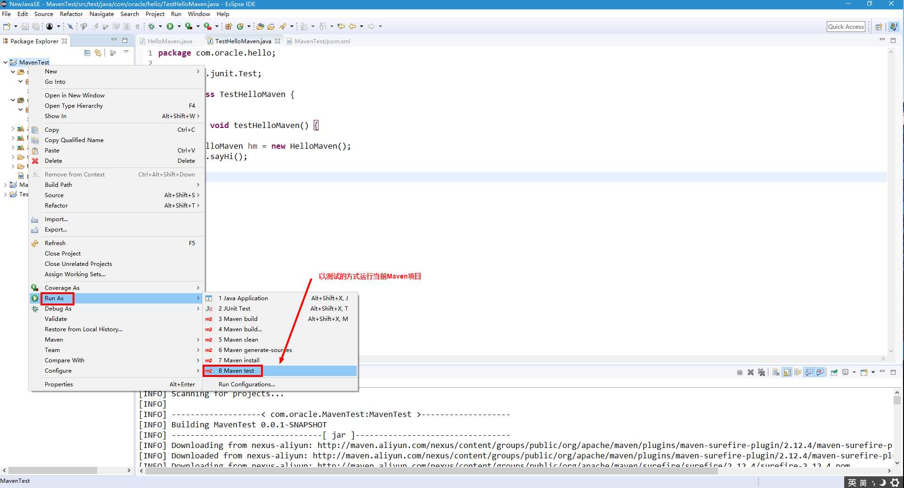Switch to the MavenTest/pom.xml editor tab
Screen dimensions: 904x488
click(x=322, y=41)
